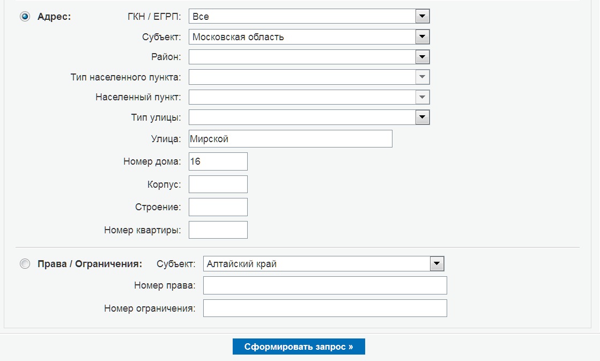
Task: Click the Права / Ограничения label text
Action: [90, 264]
